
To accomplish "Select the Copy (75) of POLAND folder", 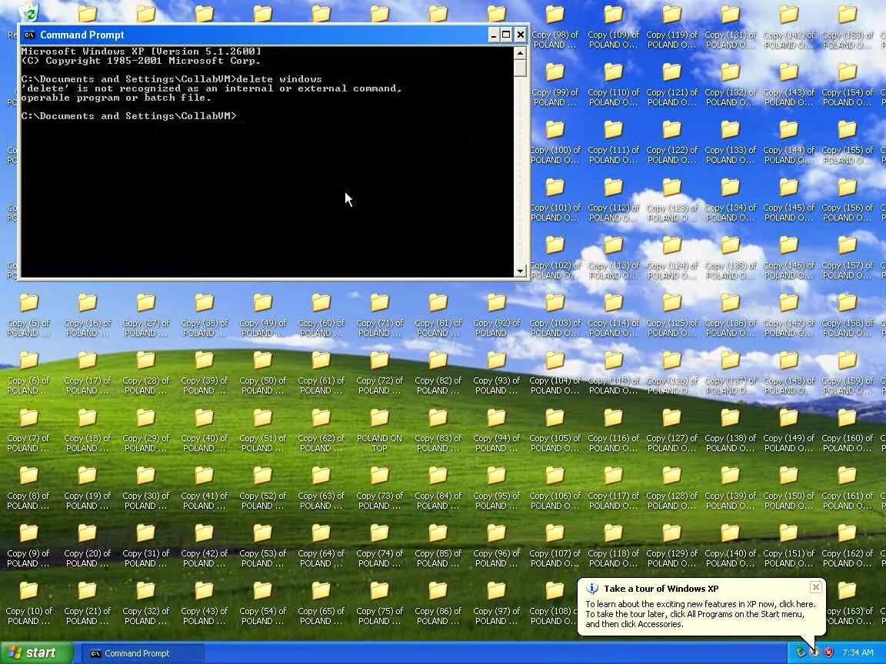I will (x=379, y=603).
